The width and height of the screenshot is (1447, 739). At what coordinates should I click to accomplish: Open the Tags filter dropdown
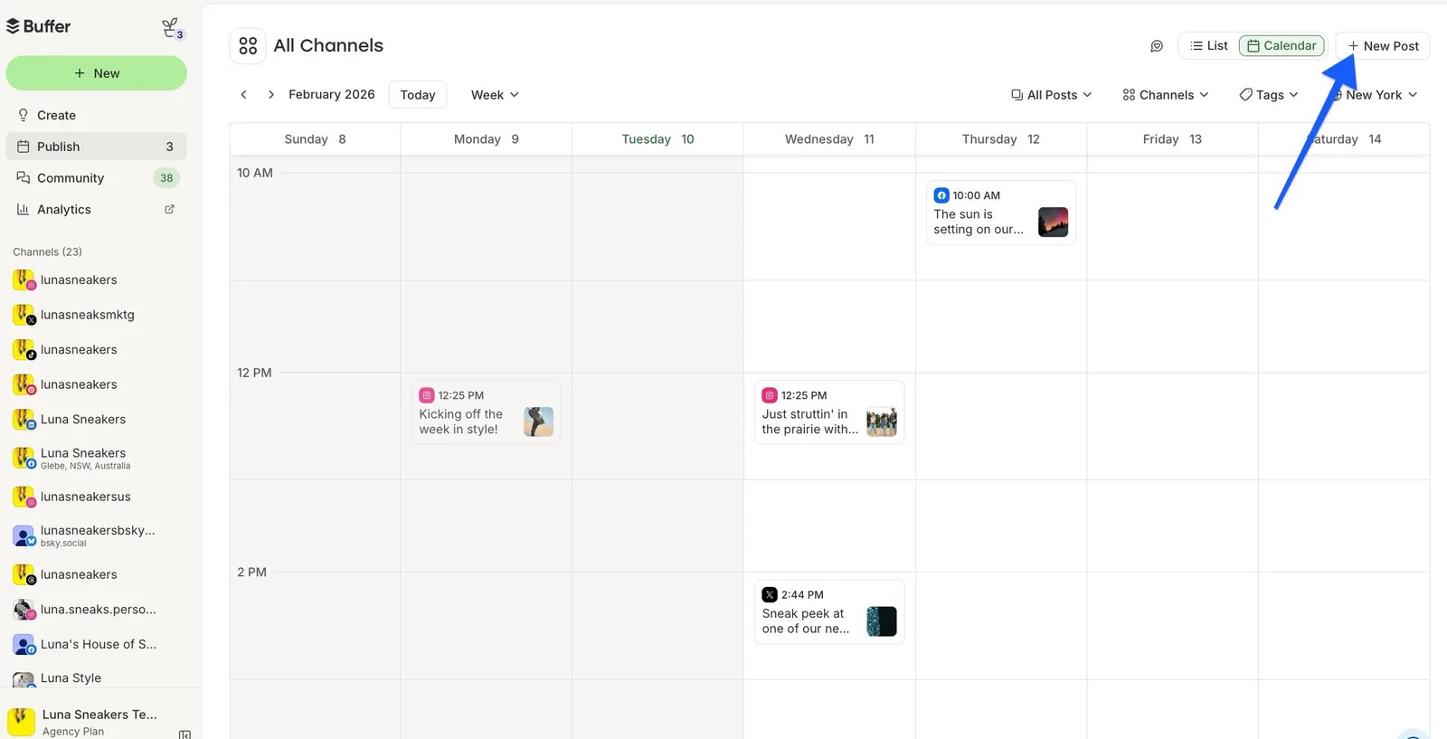(x=1269, y=95)
